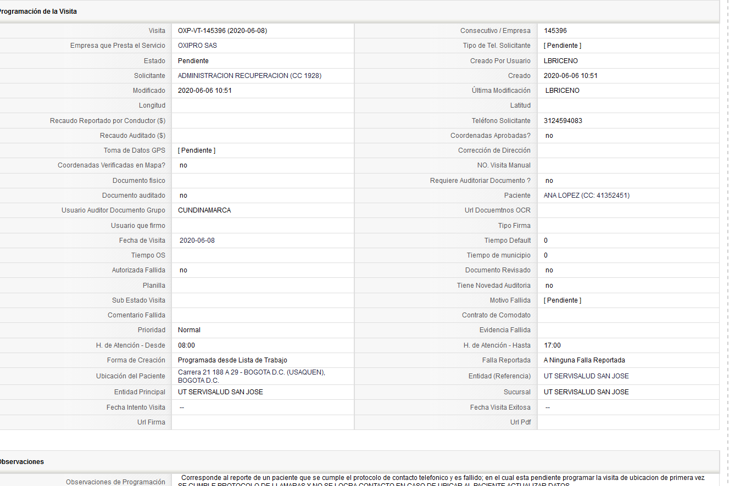Click Última Modificación value LBRICENO

pyautogui.click(x=563, y=91)
